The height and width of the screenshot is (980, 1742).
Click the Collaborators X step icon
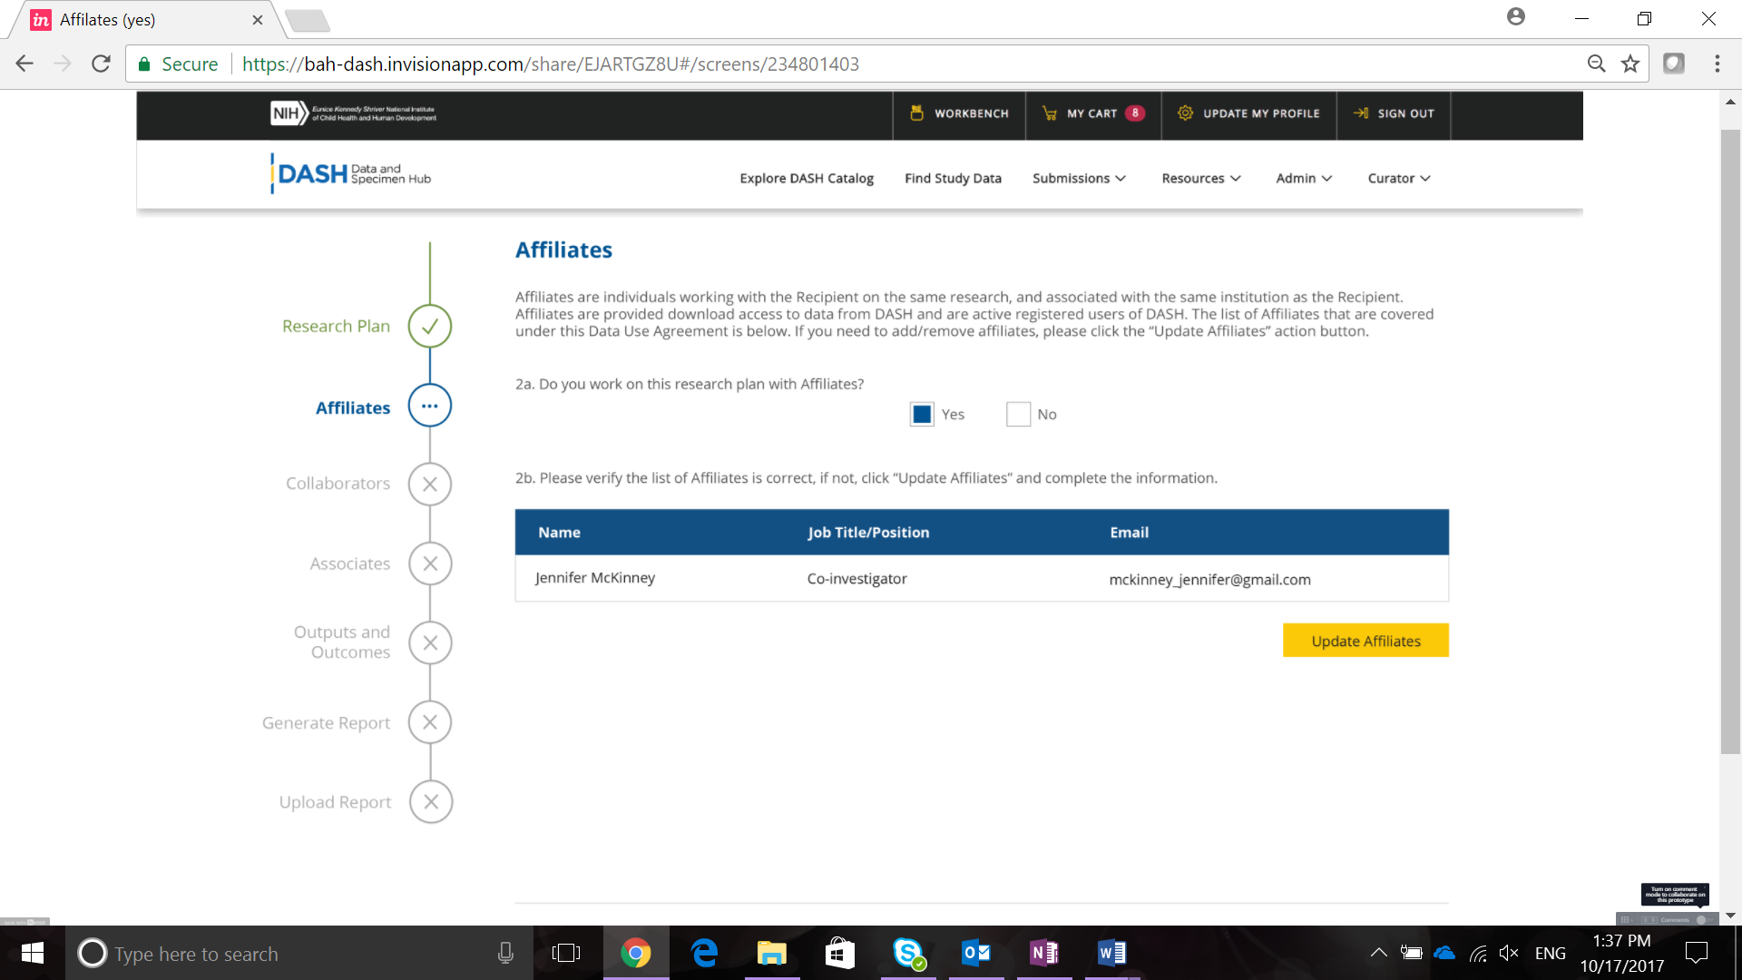click(430, 484)
